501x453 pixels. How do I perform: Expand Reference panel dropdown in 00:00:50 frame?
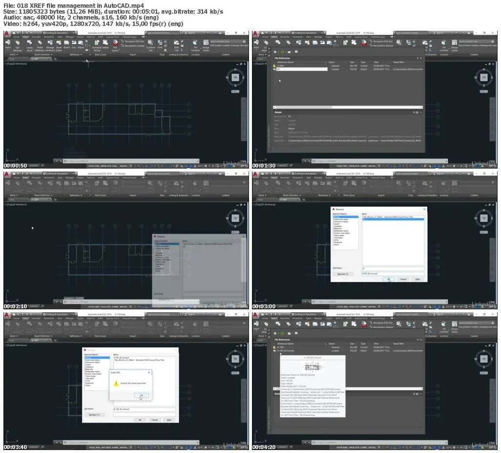coord(76,55)
